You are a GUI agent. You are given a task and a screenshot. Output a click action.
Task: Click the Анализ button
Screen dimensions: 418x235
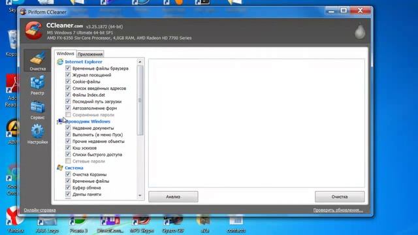coord(173,196)
